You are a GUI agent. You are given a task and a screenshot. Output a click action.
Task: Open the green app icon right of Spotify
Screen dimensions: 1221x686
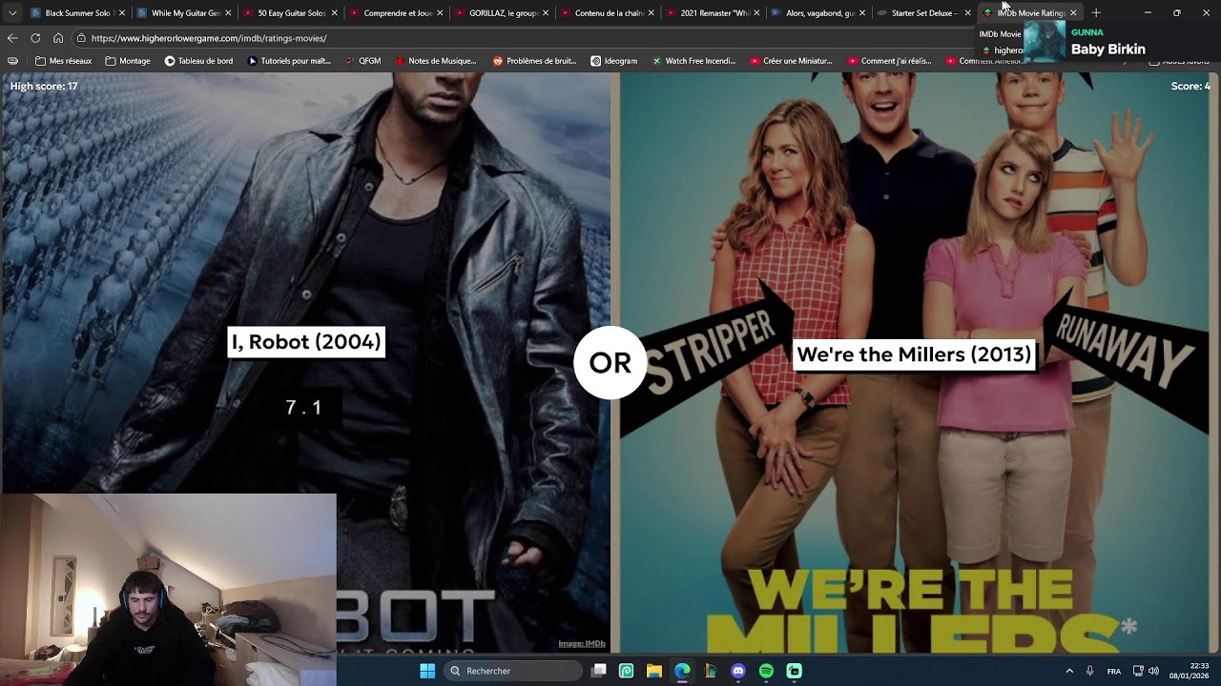tap(795, 671)
